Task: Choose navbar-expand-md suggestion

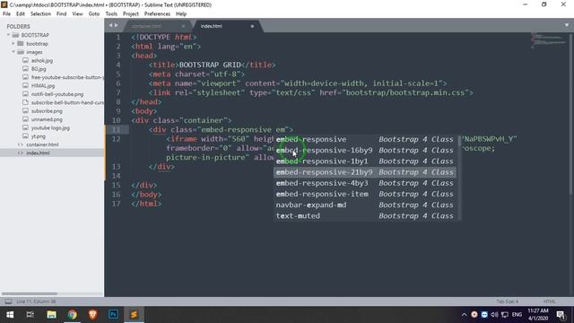Action: point(365,205)
